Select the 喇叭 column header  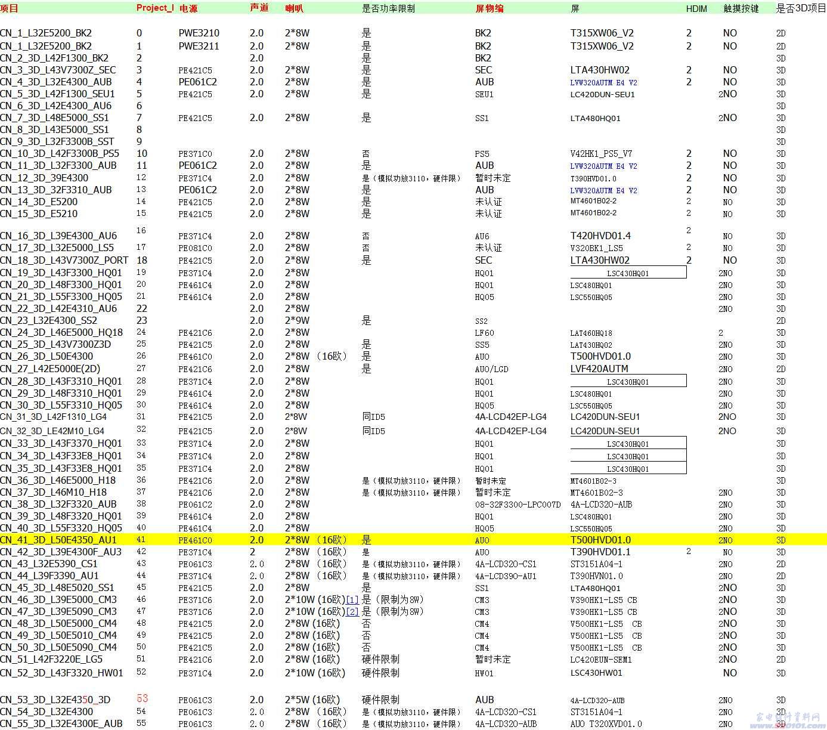tap(295, 8)
